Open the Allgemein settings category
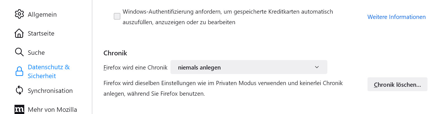The height and width of the screenshot is (114, 442). [x=42, y=14]
